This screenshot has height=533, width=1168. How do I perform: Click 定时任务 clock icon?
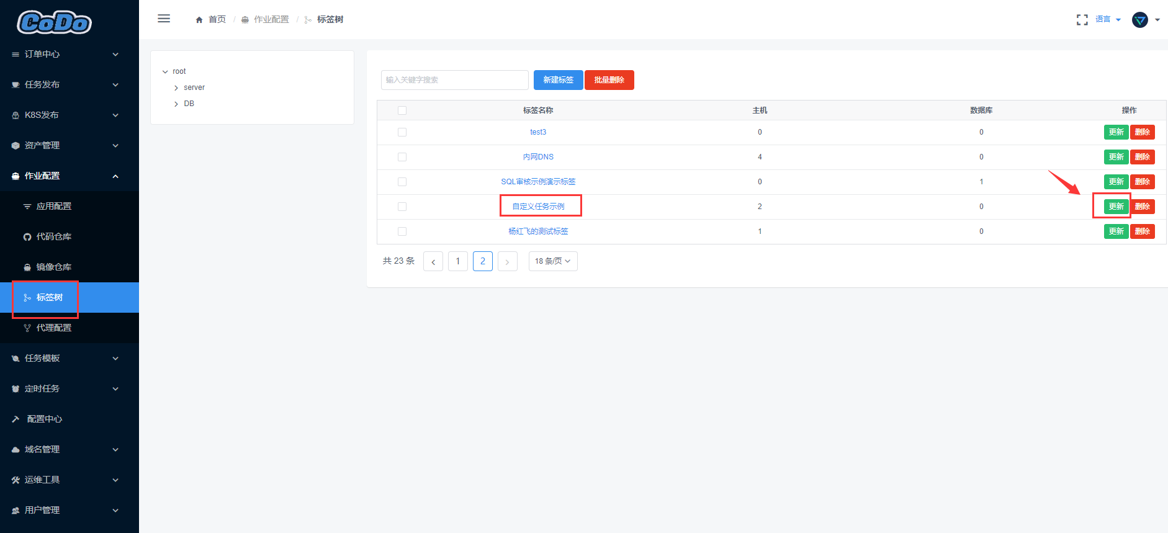(x=16, y=389)
